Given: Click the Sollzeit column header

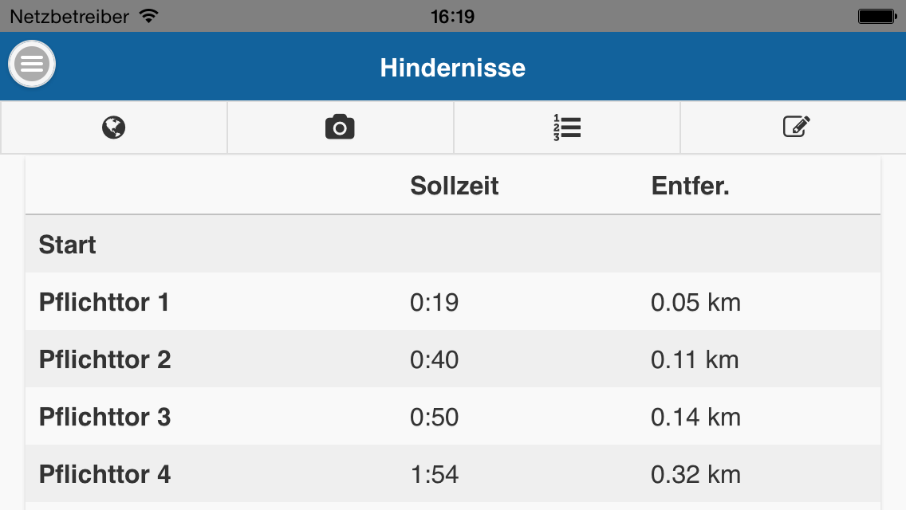Looking at the screenshot, I should point(454,186).
